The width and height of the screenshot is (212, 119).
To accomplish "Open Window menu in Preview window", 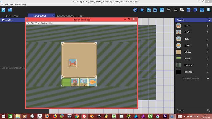I will click(x=44, y=23).
